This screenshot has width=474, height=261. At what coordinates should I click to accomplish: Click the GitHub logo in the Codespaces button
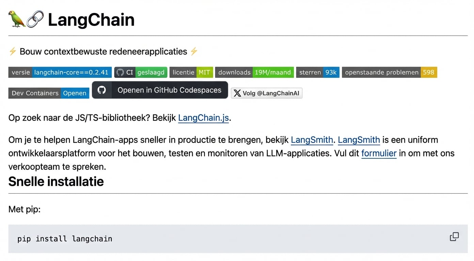101,90
